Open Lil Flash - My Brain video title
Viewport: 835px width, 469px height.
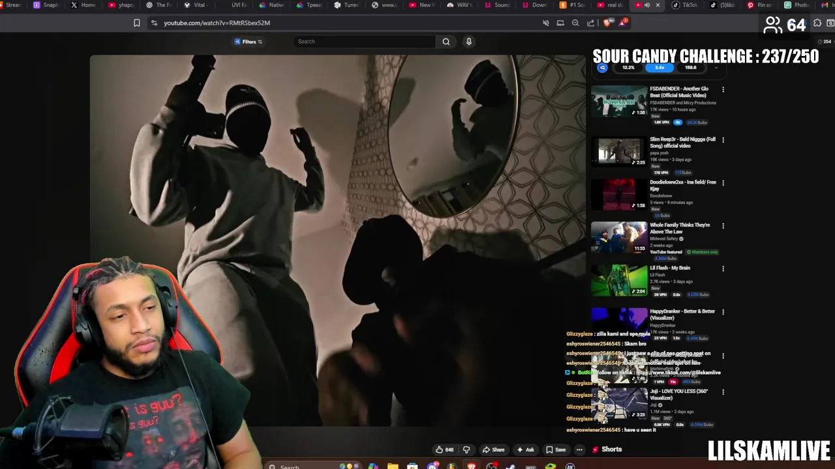(670, 268)
